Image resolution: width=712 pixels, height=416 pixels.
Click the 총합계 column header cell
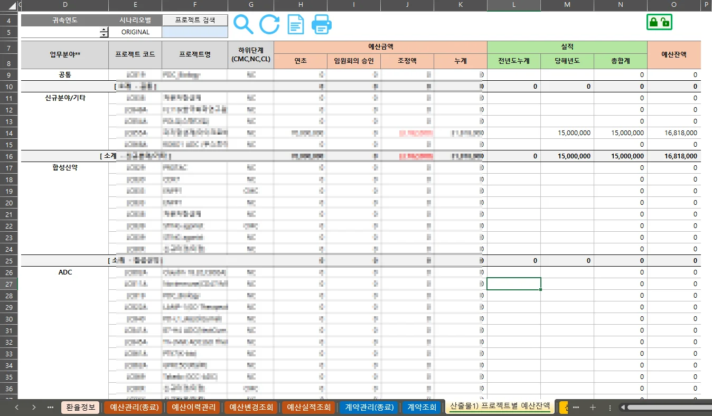[620, 61]
